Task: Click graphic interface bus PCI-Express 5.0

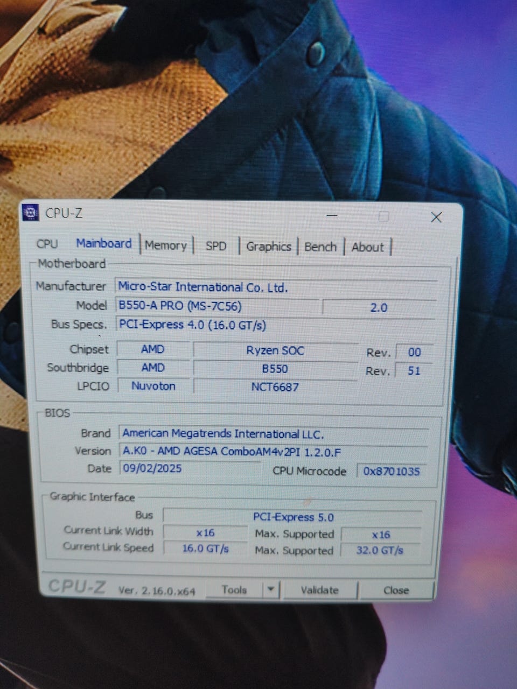Action: click(x=293, y=517)
